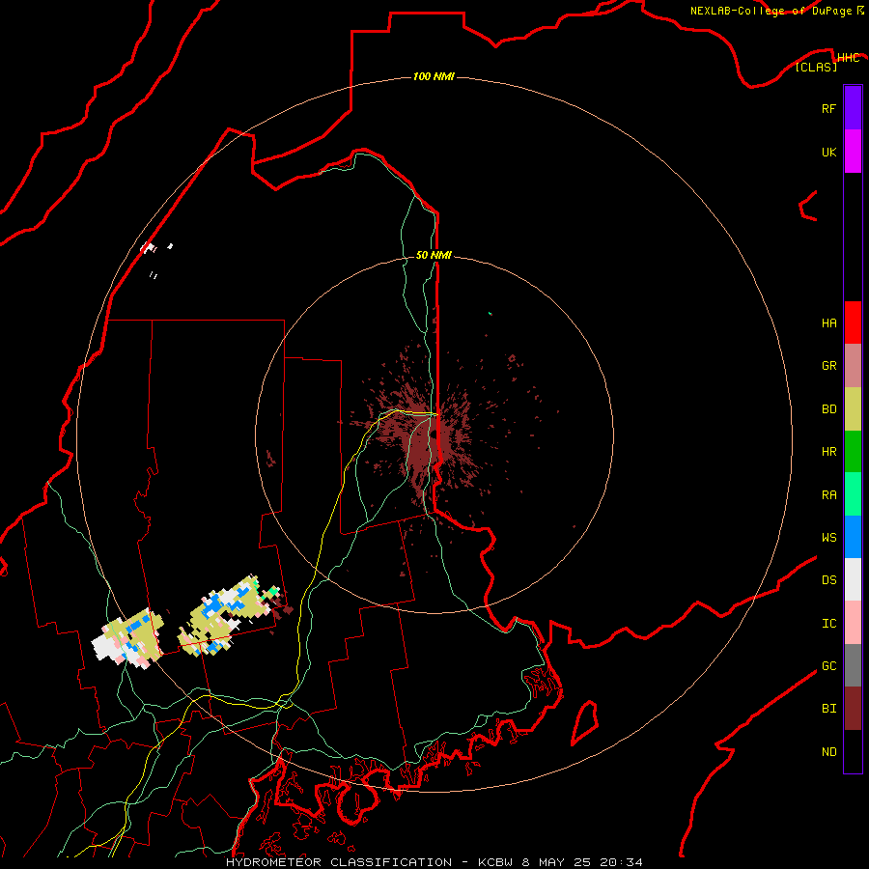
Task: Click the DS legend label
Action: (828, 580)
